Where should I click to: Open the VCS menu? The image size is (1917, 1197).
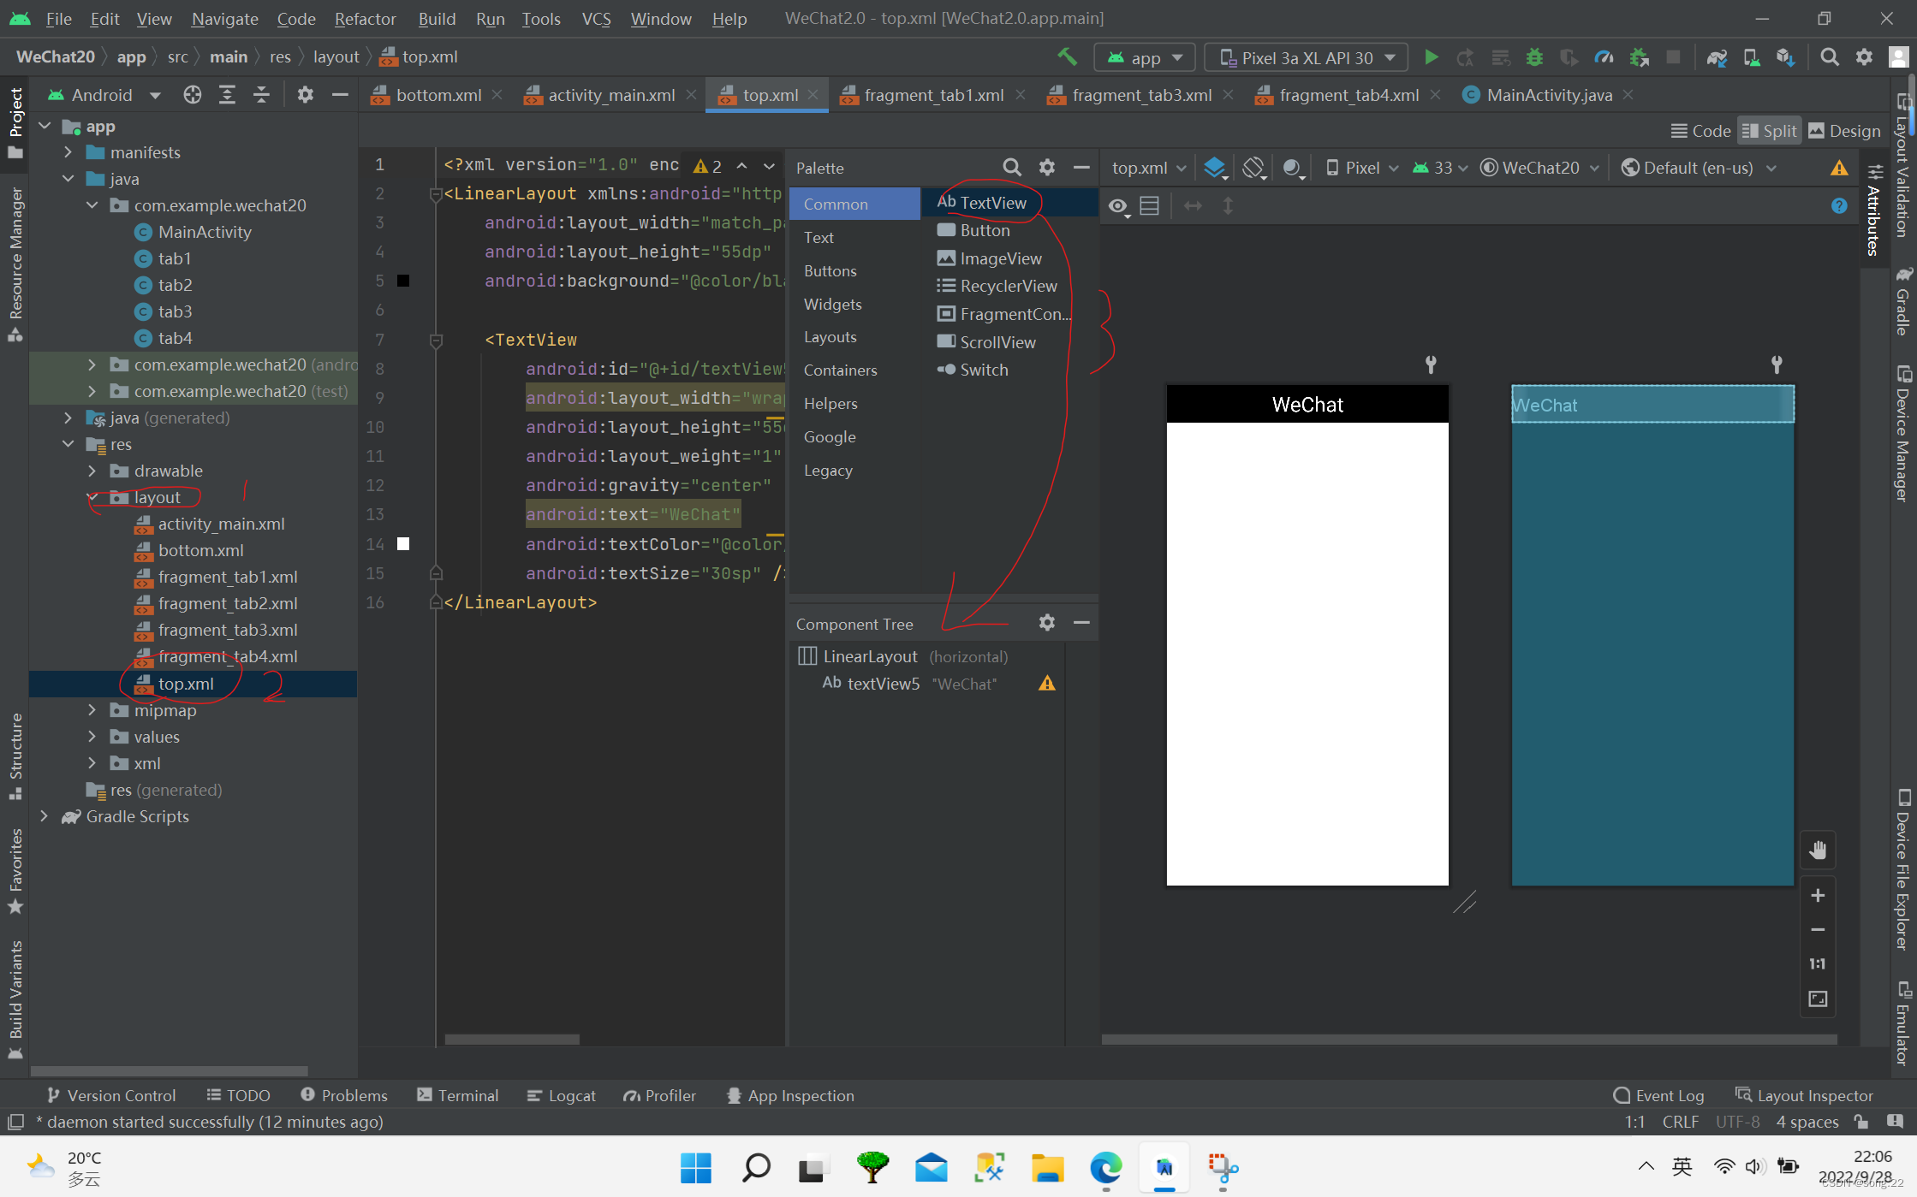click(596, 18)
